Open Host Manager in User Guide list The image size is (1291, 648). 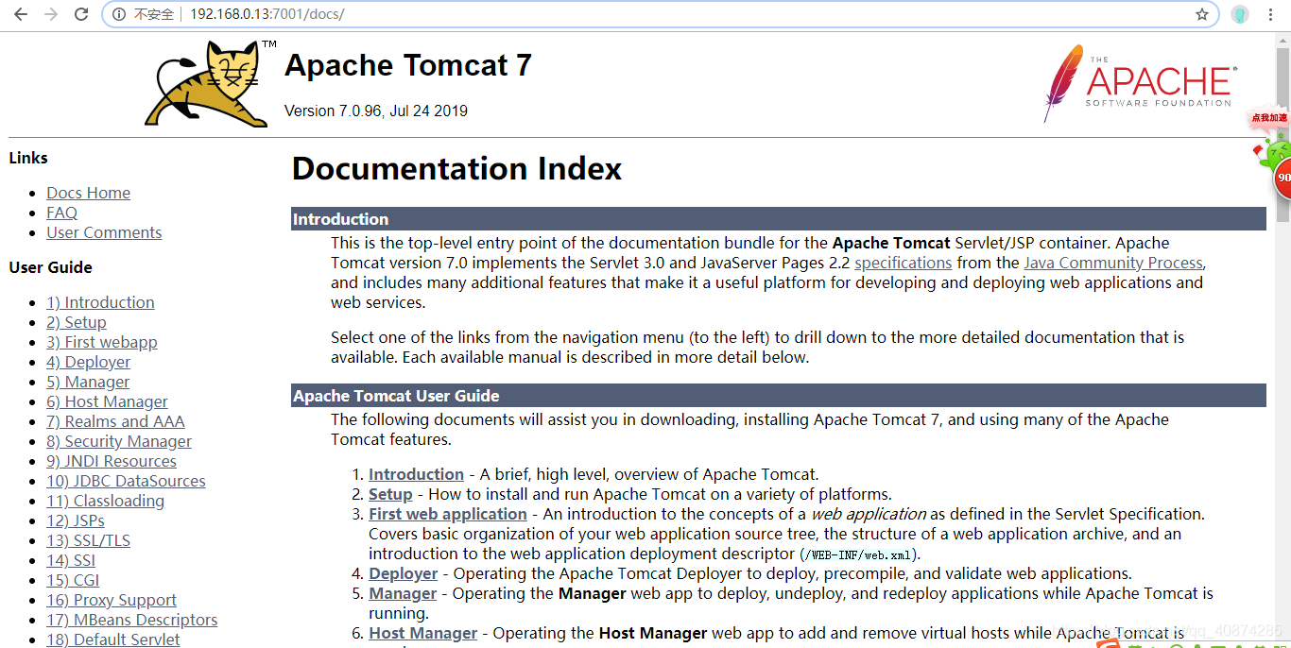click(422, 633)
